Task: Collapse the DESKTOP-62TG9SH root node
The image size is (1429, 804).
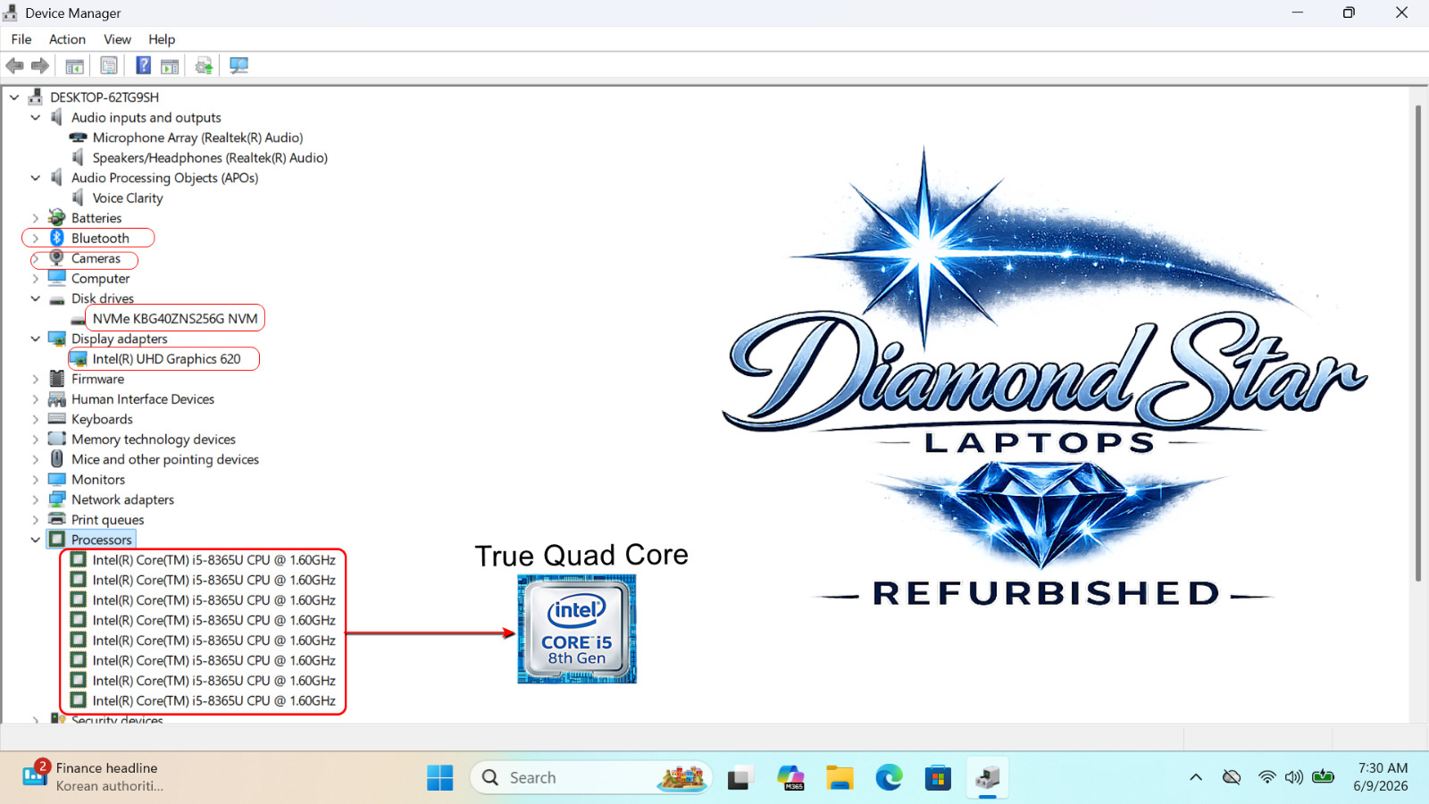Action: (x=15, y=97)
